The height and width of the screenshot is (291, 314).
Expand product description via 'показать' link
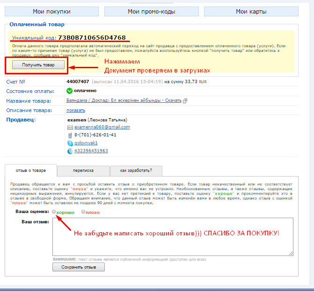point(76,110)
